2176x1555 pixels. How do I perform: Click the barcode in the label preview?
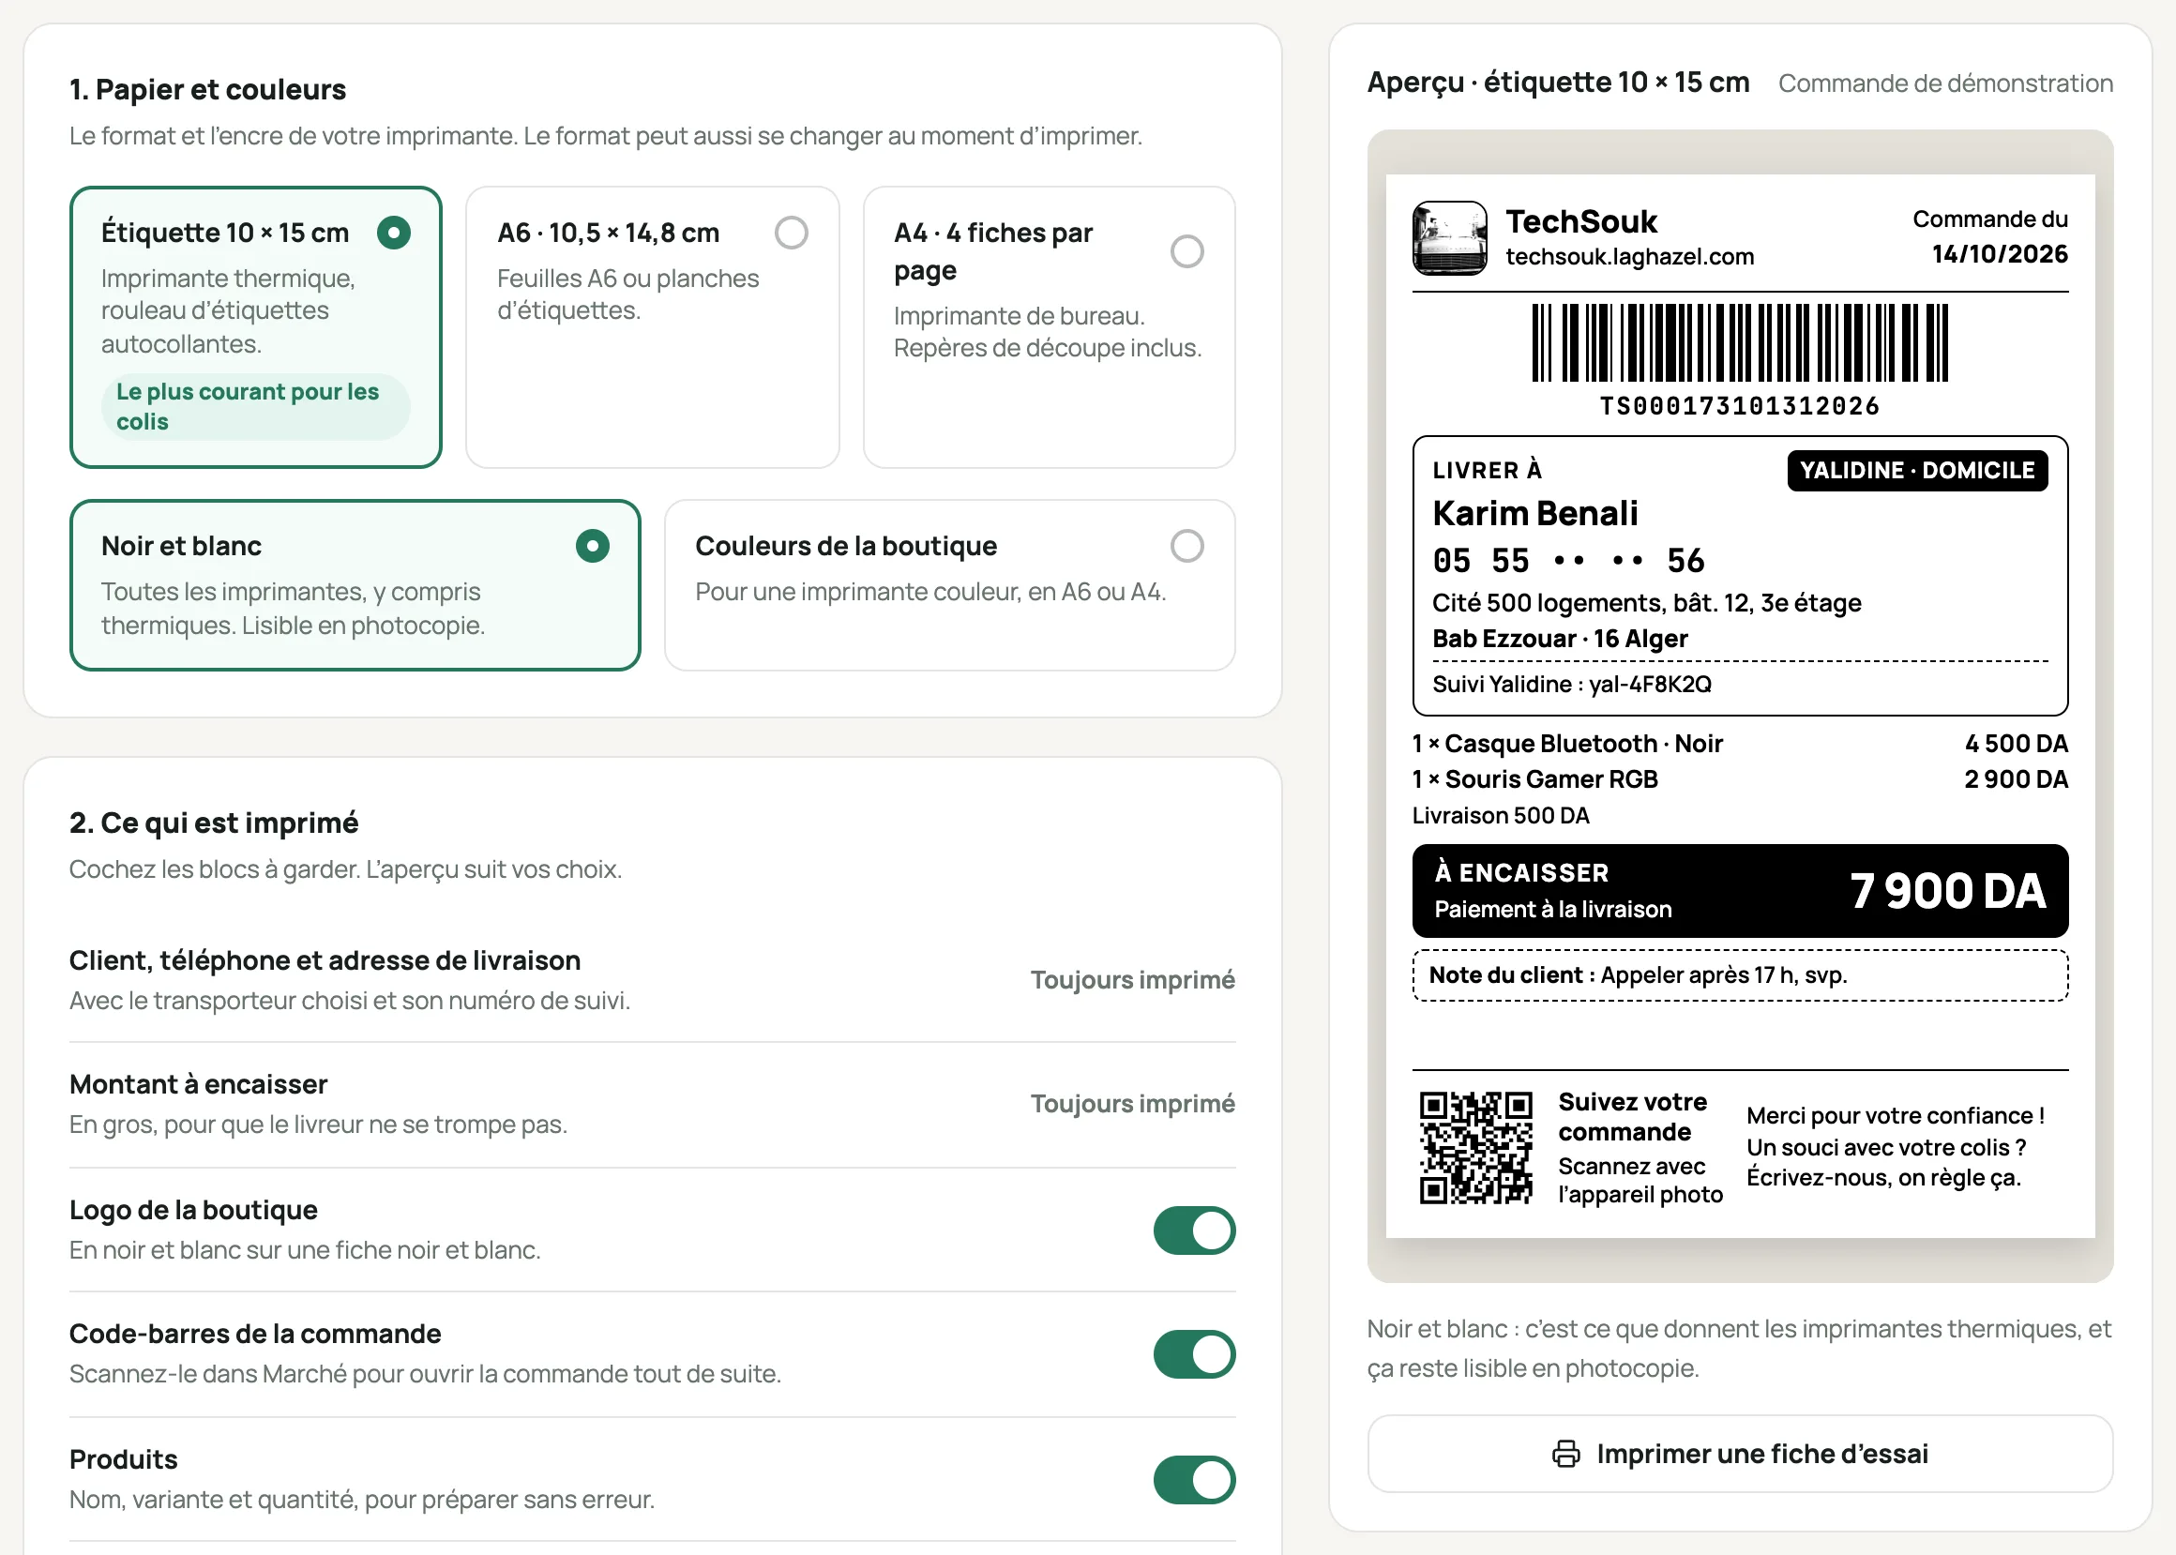click(1740, 342)
